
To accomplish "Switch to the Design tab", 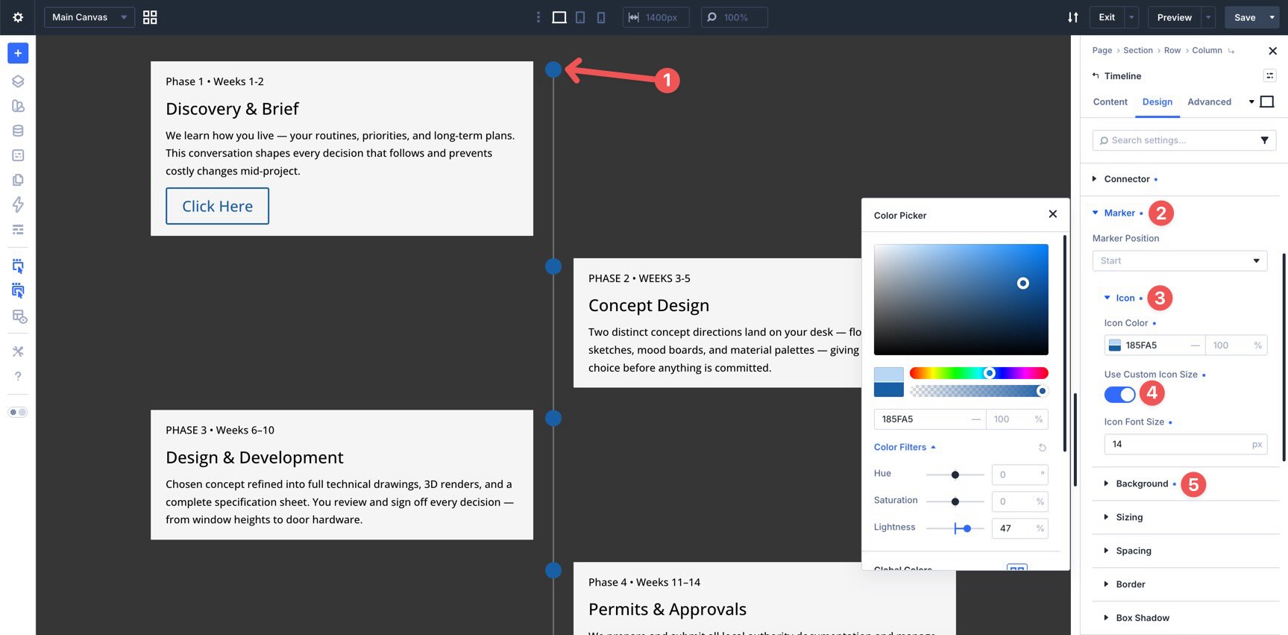I will click(1157, 101).
